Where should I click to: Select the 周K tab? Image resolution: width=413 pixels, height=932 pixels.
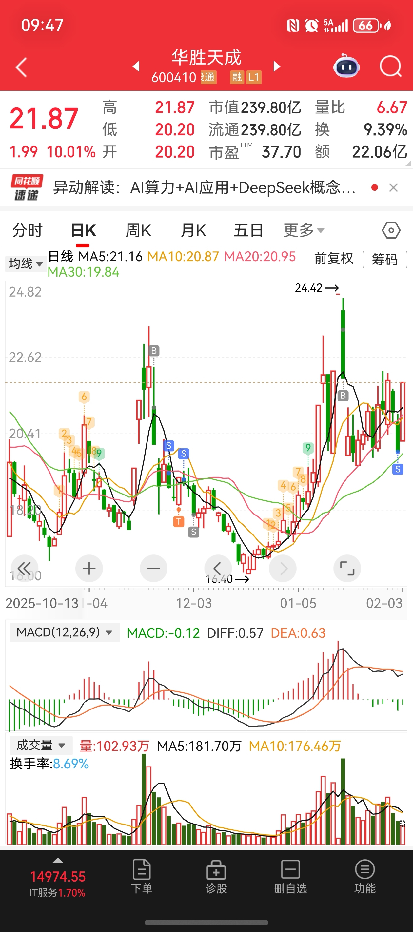138,230
